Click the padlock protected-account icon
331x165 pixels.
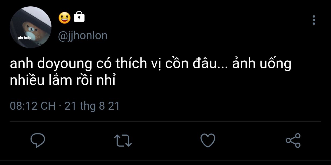pyautogui.click(x=79, y=17)
